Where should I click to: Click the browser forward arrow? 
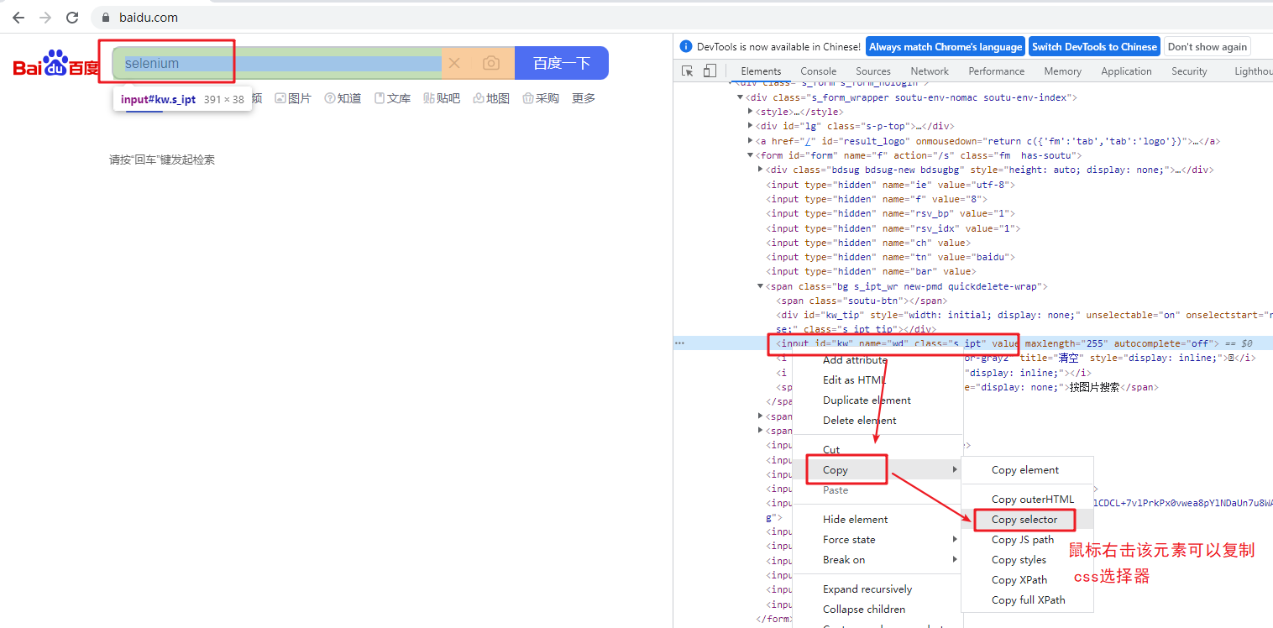click(45, 17)
